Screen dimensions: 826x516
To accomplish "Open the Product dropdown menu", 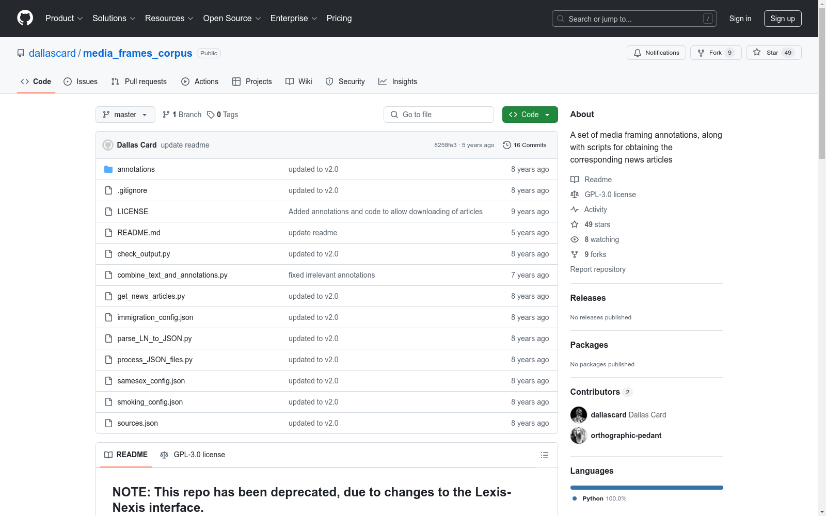I will click(x=64, y=18).
